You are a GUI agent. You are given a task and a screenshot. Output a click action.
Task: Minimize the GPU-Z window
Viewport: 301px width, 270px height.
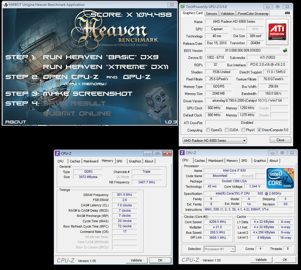click(x=268, y=7)
